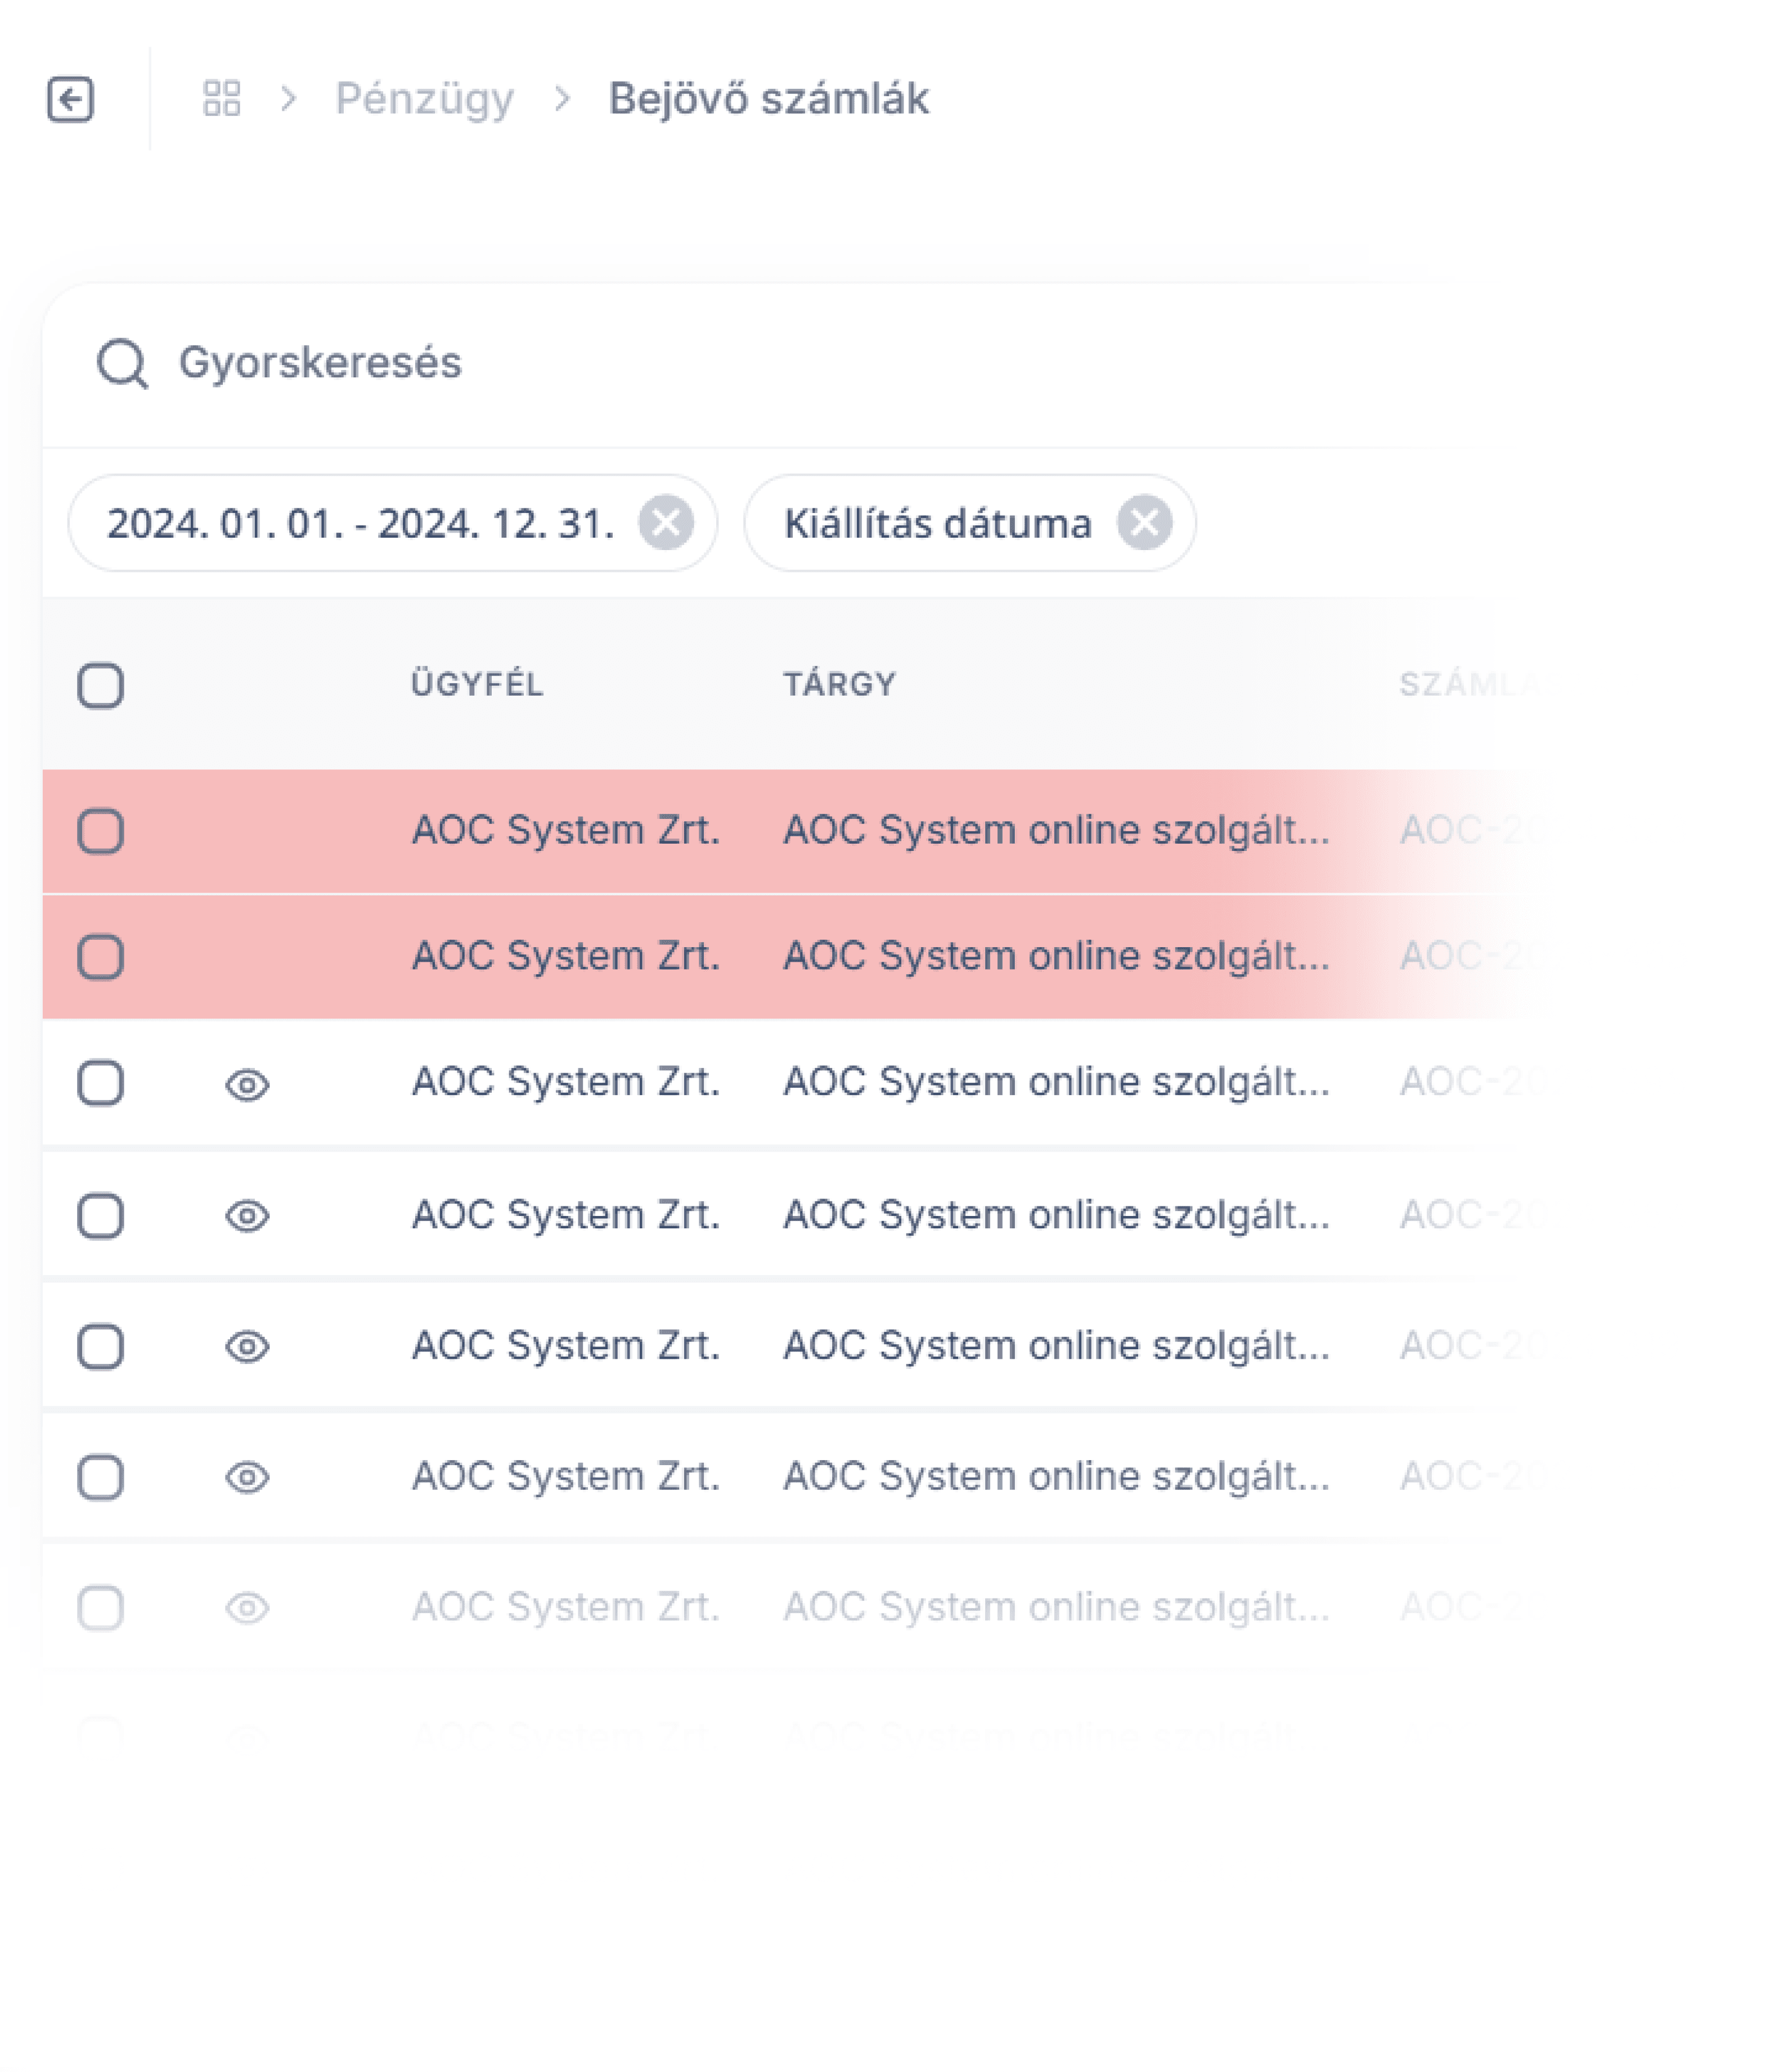
Task: Check the second red highlighted row checkbox
Action: [101, 957]
